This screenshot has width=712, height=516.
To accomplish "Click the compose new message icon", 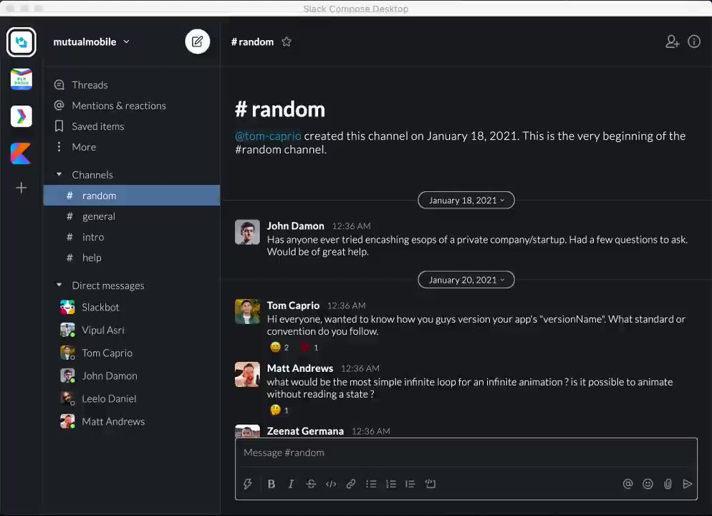I will click(x=197, y=42).
